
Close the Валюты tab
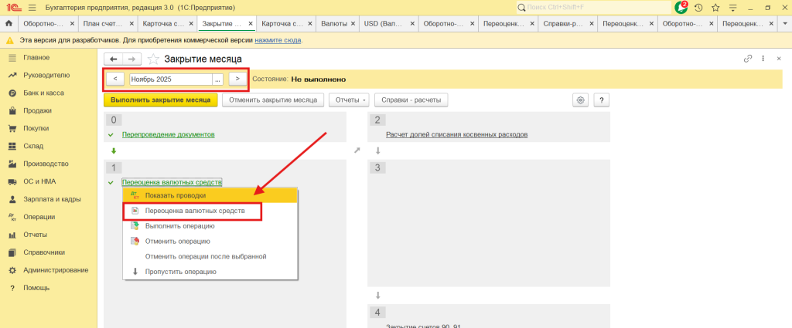(353, 24)
